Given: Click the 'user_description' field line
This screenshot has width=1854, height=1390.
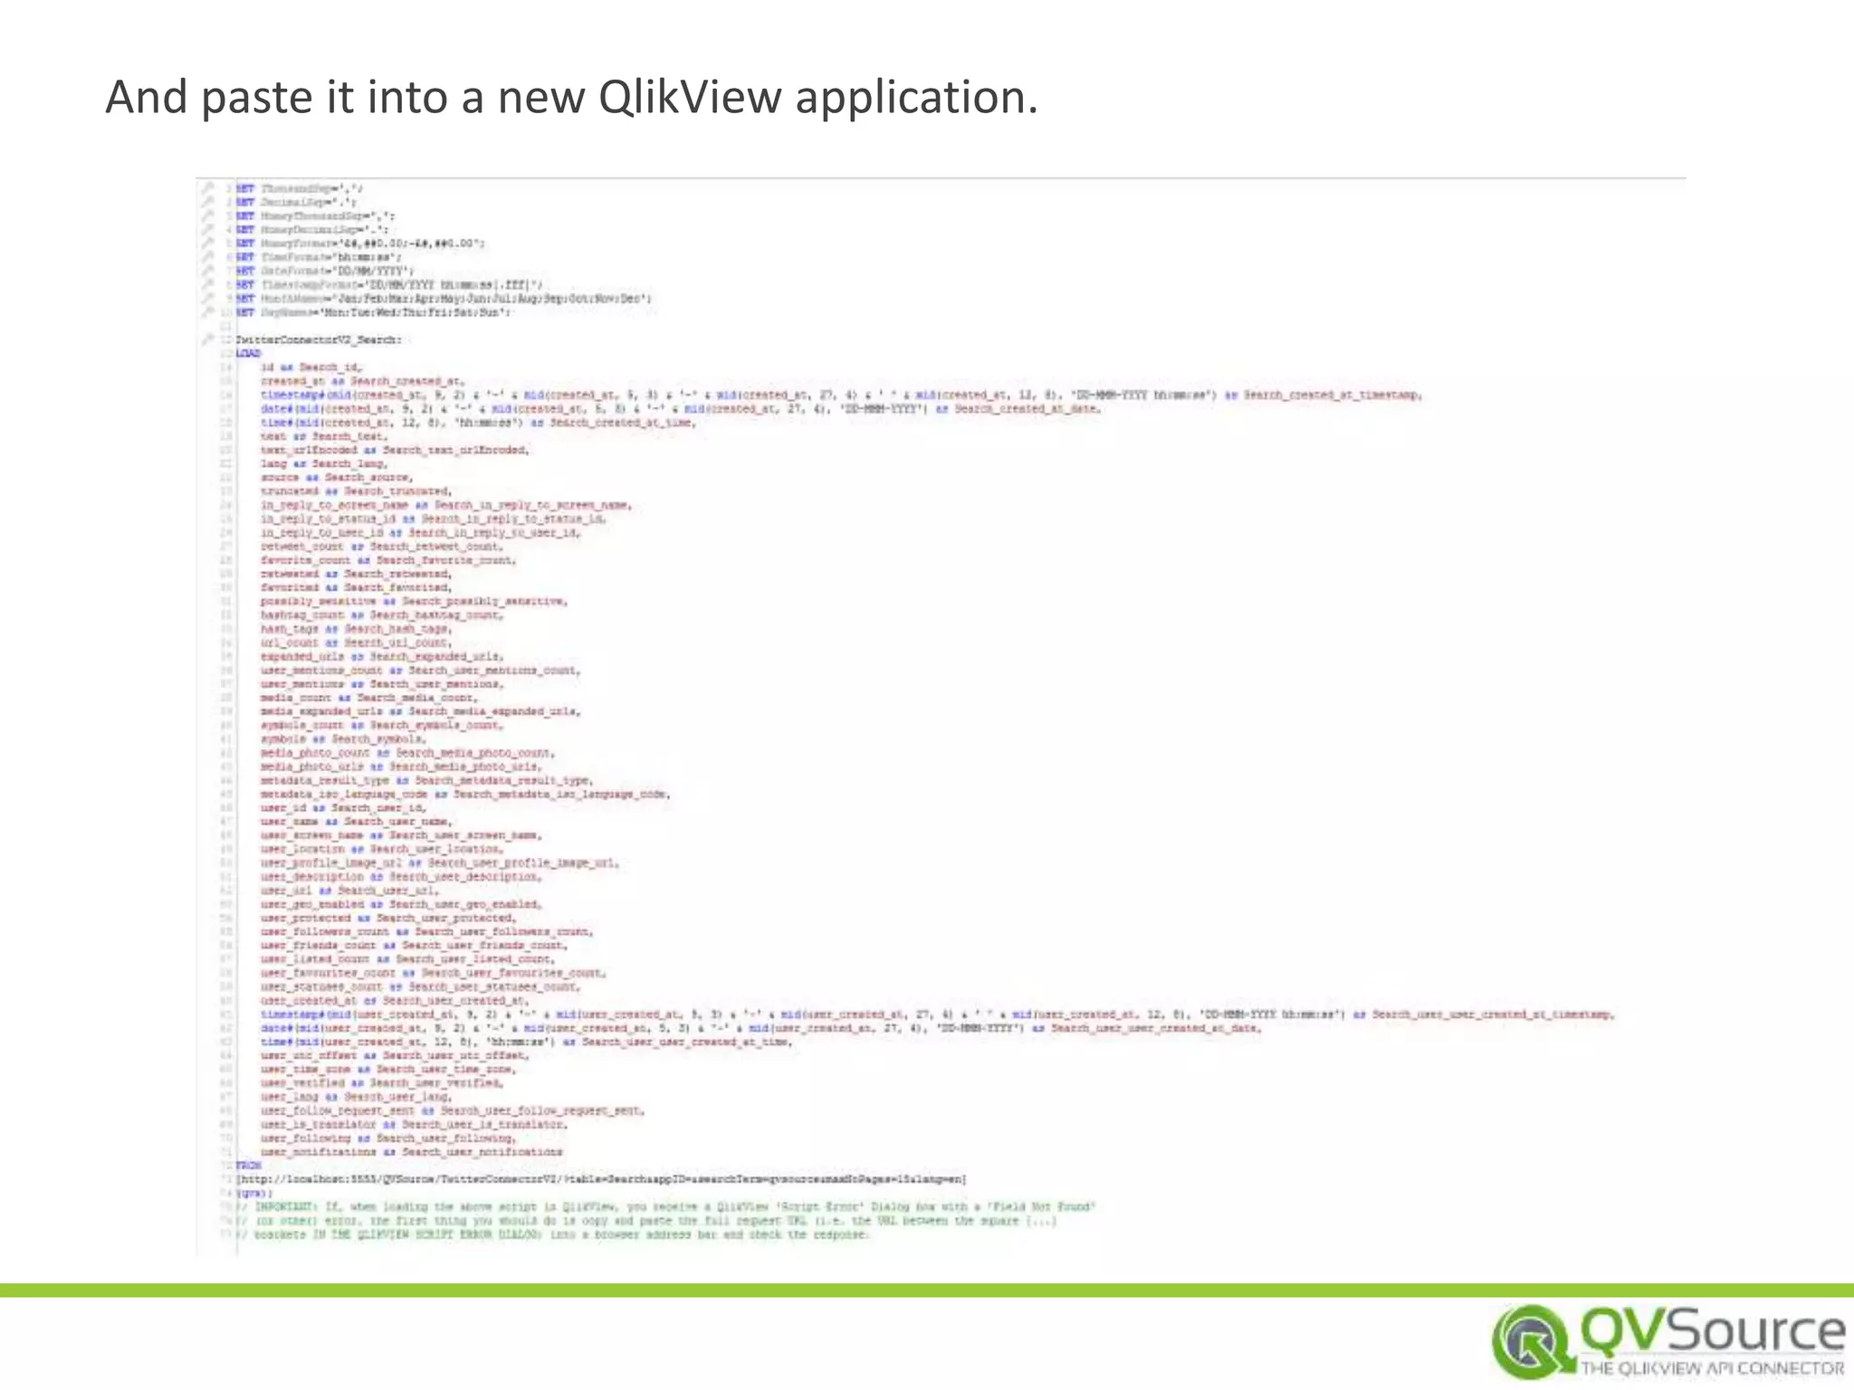Looking at the screenshot, I should tap(402, 877).
